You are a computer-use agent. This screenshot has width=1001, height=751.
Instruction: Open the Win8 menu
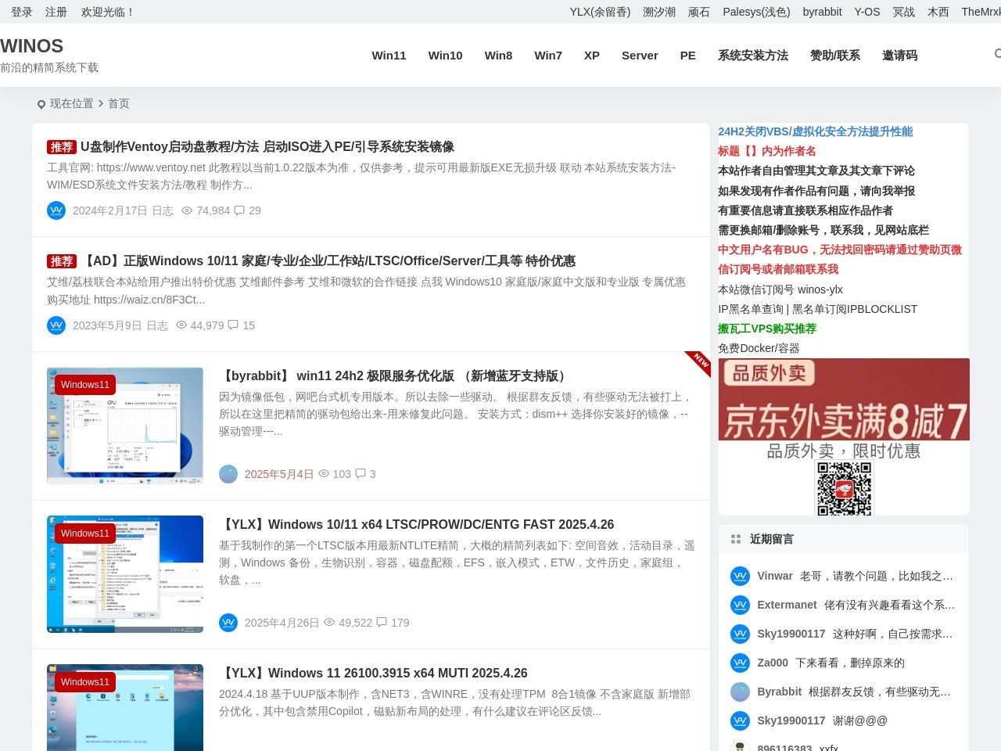pyautogui.click(x=498, y=56)
